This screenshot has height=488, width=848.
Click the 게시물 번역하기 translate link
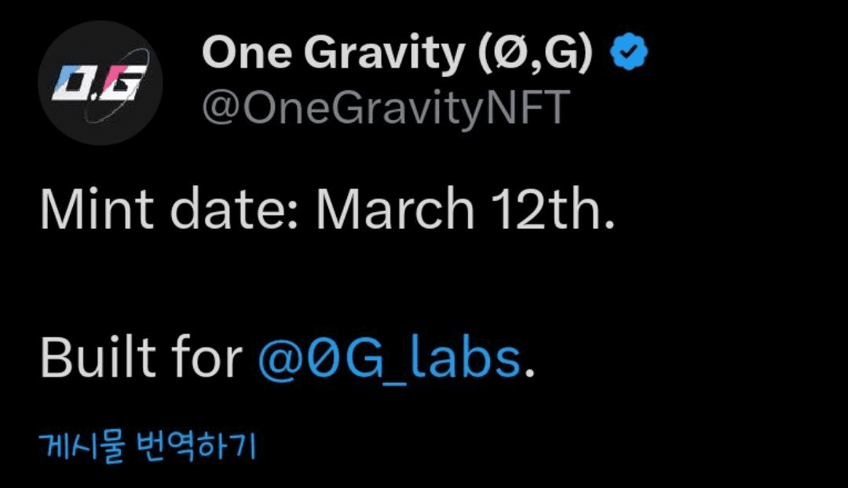coord(148,446)
